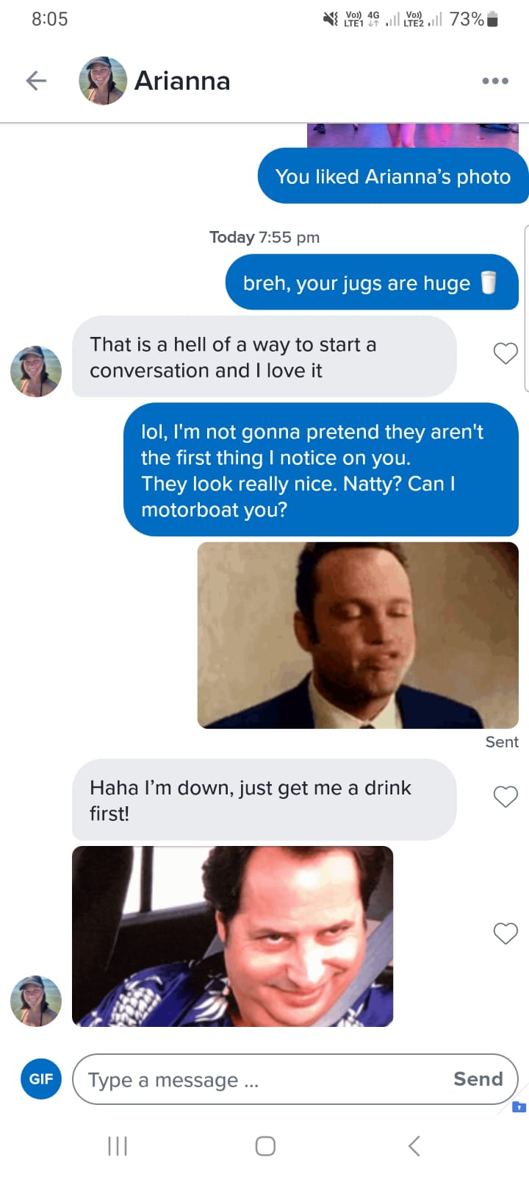529x1177 pixels.
Task: Tap 'You liked Arianna's photo' bubble
Action: (393, 176)
